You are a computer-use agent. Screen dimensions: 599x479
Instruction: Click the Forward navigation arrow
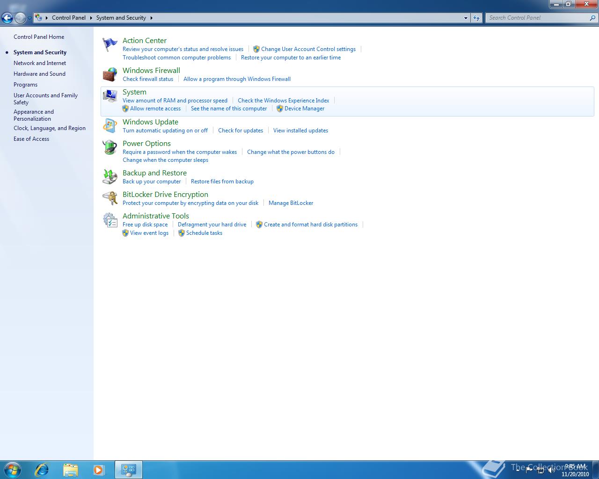20,18
